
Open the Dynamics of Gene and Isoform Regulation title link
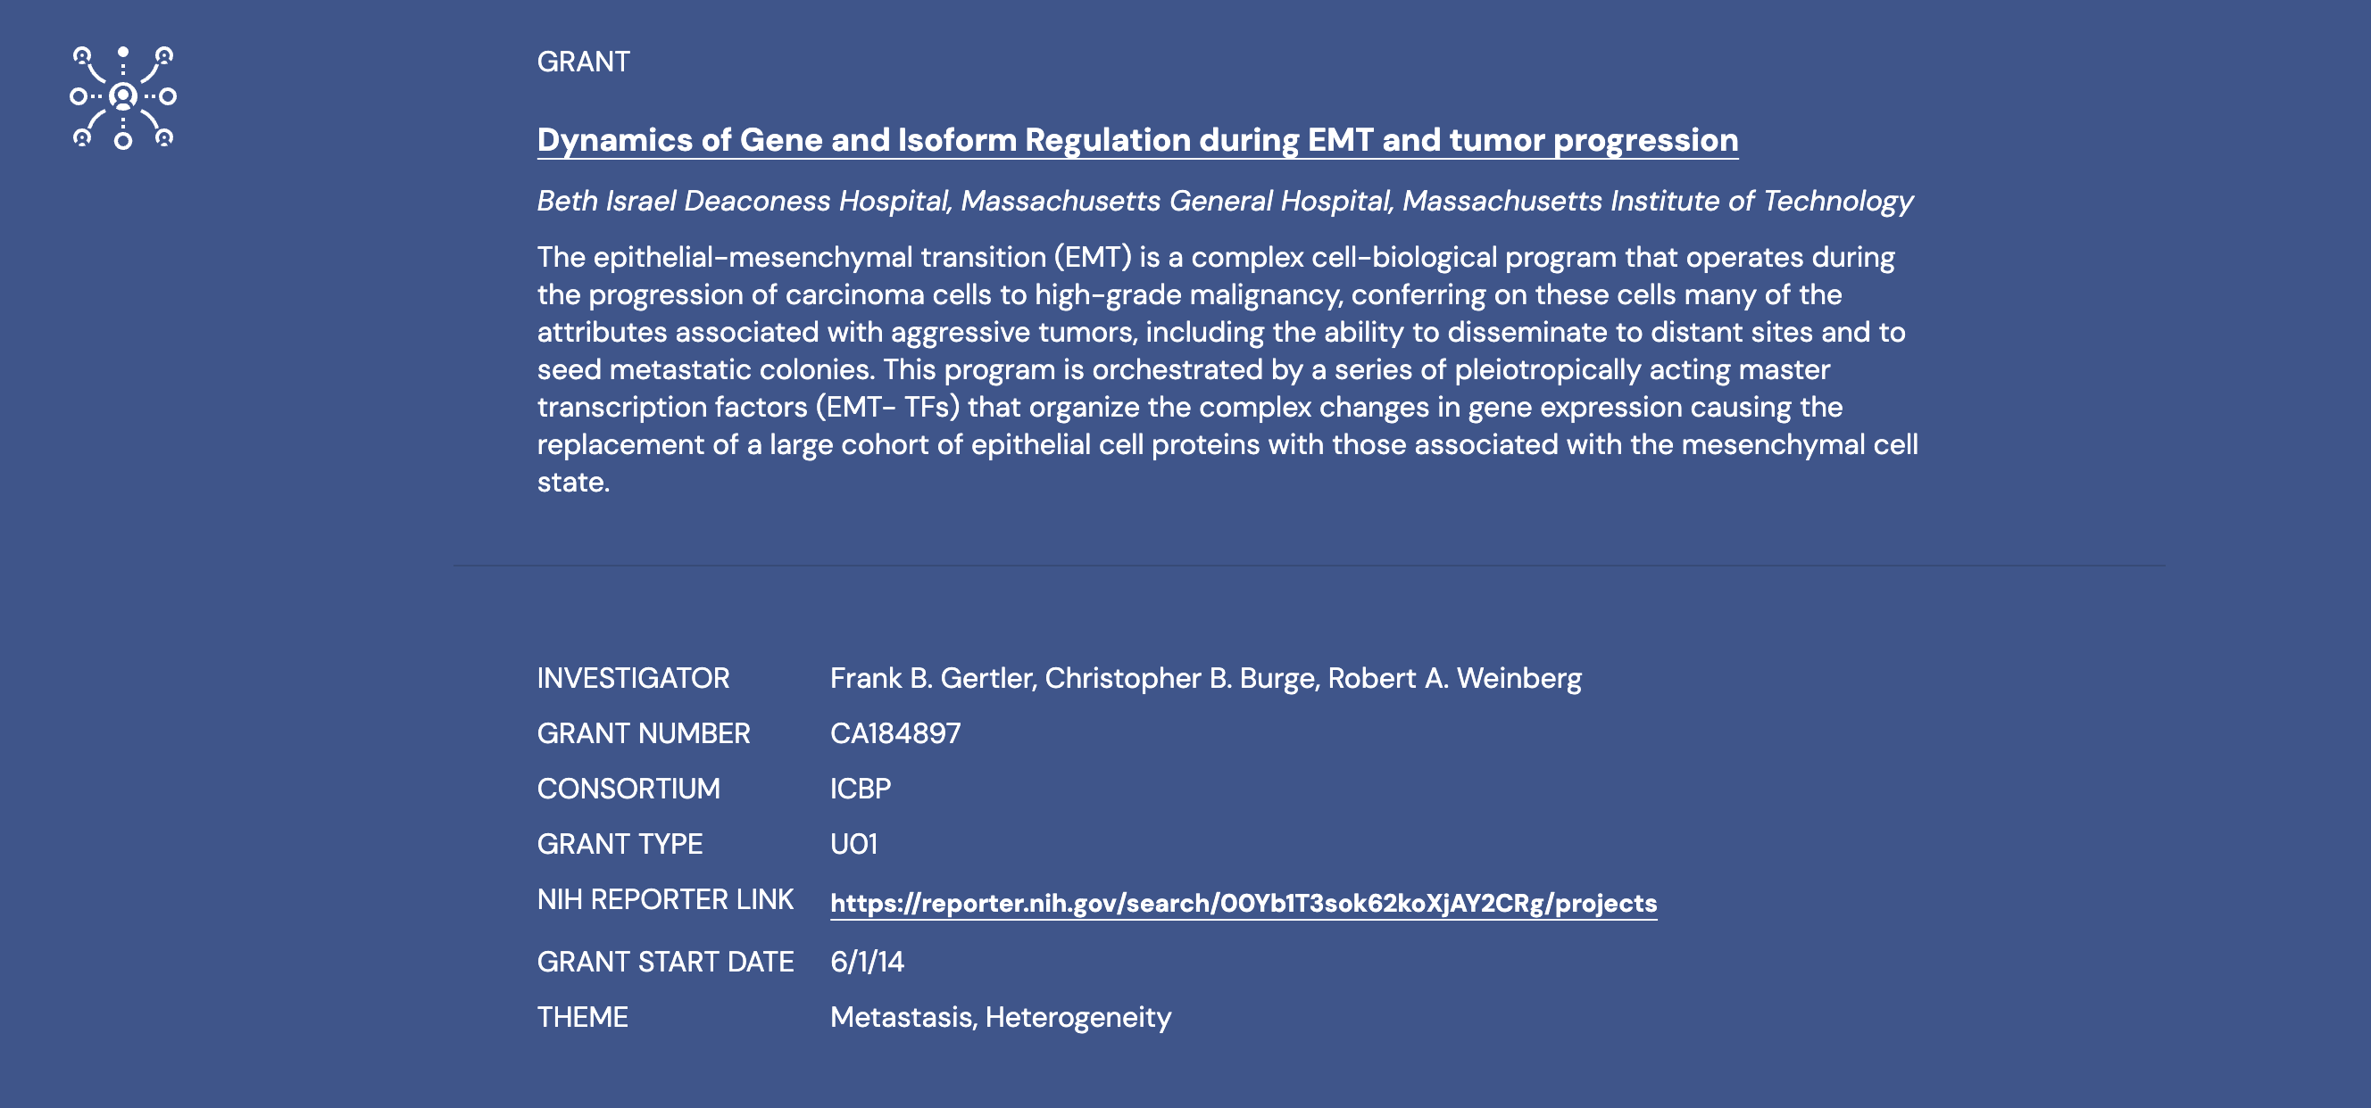(x=1136, y=140)
